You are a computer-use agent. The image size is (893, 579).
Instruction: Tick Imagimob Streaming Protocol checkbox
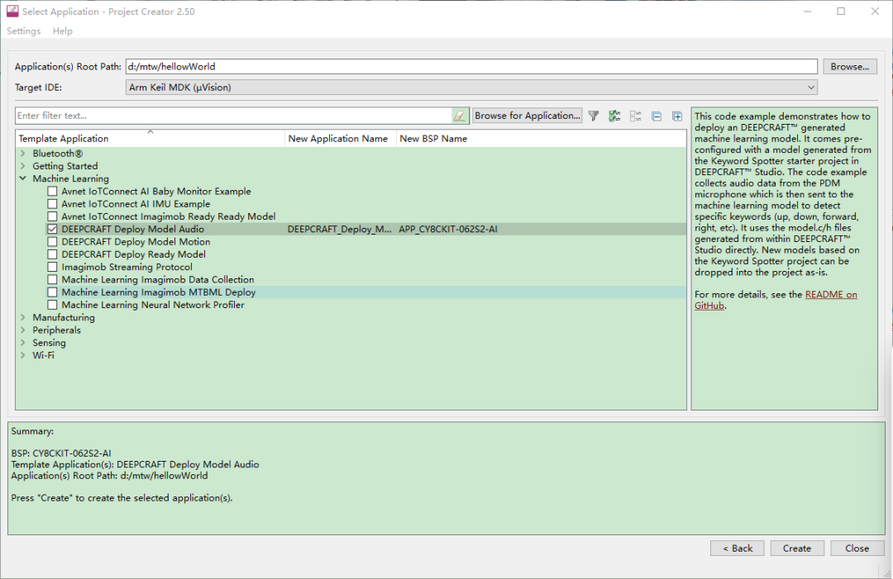(x=52, y=268)
